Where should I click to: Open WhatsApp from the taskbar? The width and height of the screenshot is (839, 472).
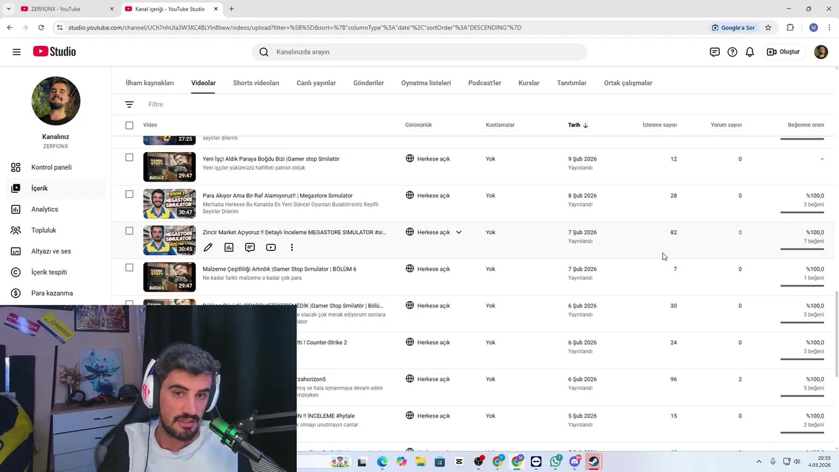point(556,462)
